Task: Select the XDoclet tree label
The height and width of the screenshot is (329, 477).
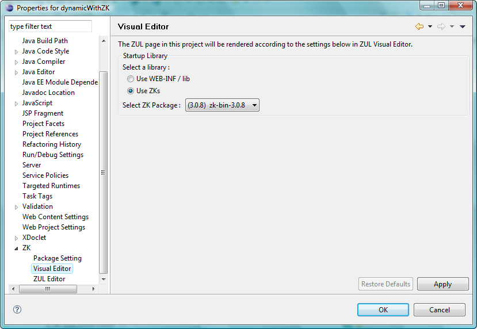Action: [x=34, y=237]
